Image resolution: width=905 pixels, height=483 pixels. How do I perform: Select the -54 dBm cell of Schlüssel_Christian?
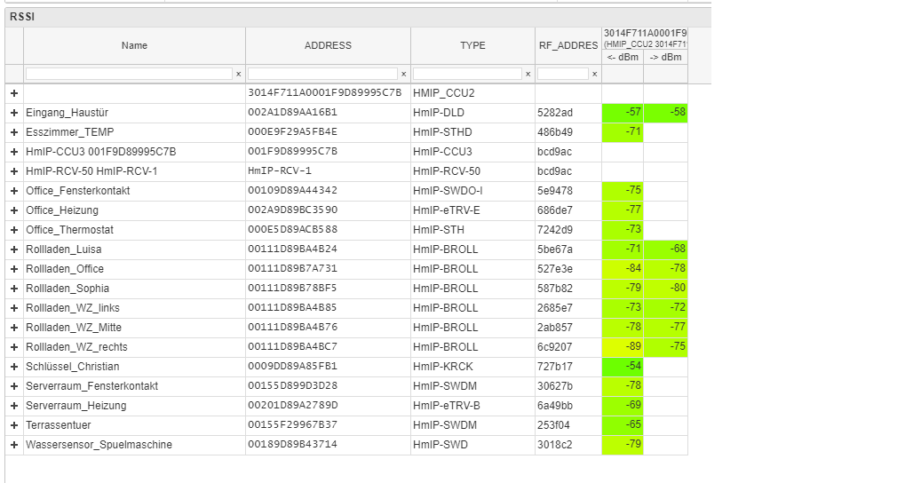[623, 367]
